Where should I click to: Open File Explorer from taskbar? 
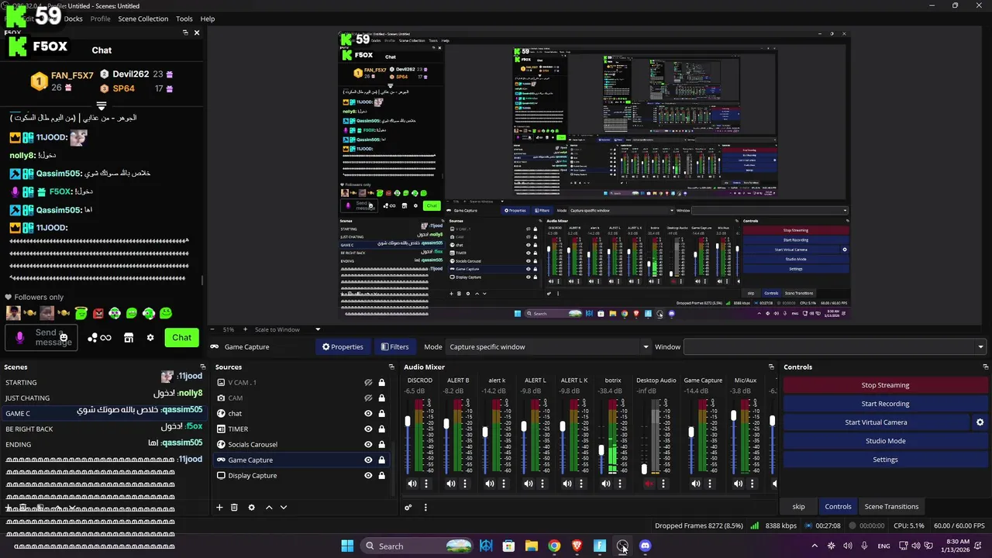[531, 546]
